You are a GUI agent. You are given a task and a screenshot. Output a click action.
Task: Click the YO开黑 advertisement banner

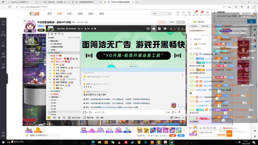[134, 52]
